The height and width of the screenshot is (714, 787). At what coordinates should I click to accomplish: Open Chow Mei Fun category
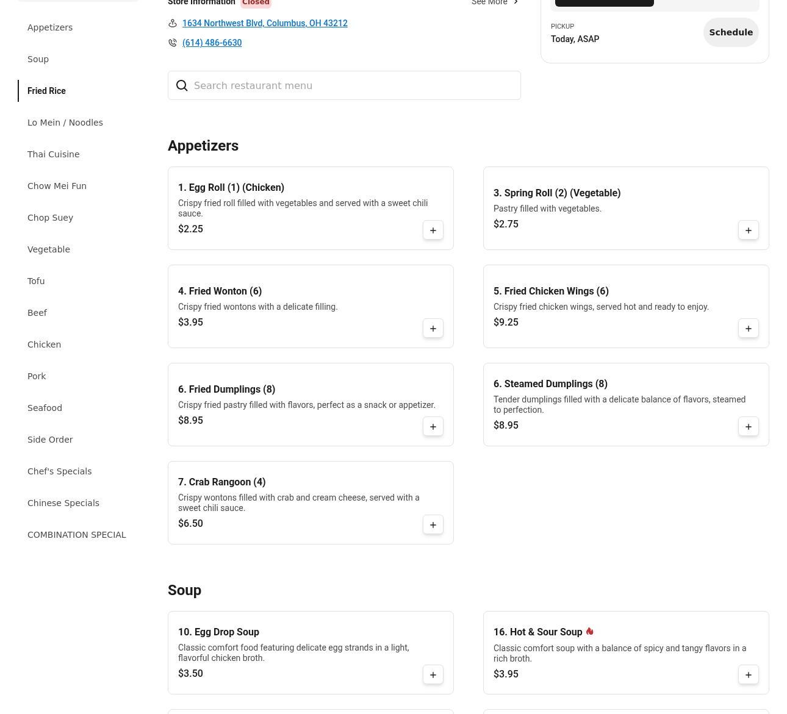(57, 186)
